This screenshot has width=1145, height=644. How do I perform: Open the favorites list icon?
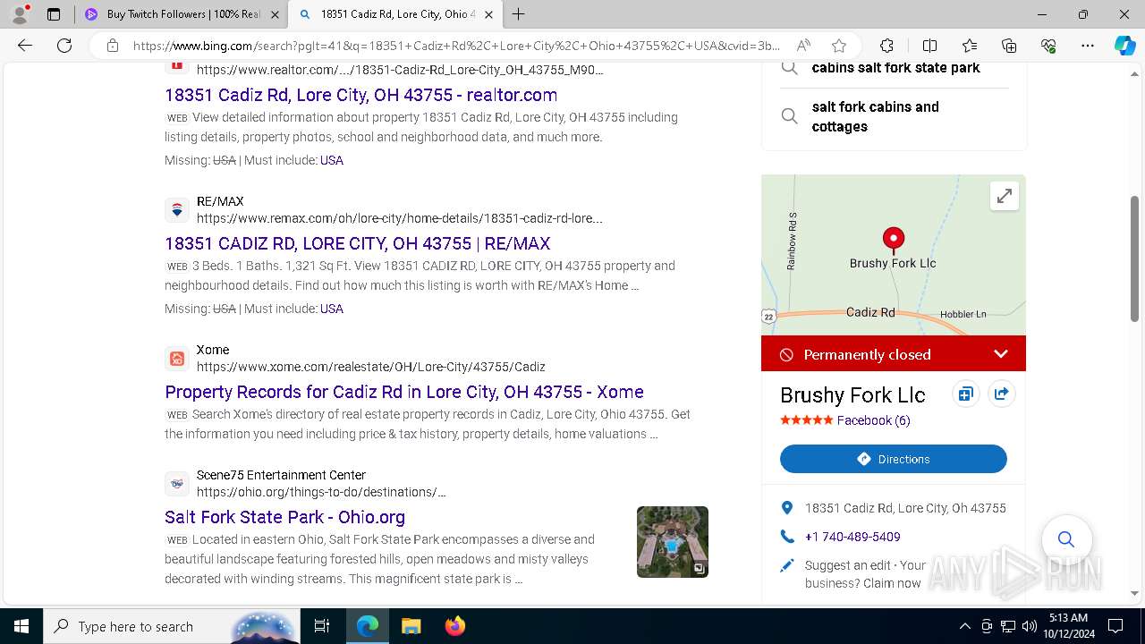click(970, 46)
